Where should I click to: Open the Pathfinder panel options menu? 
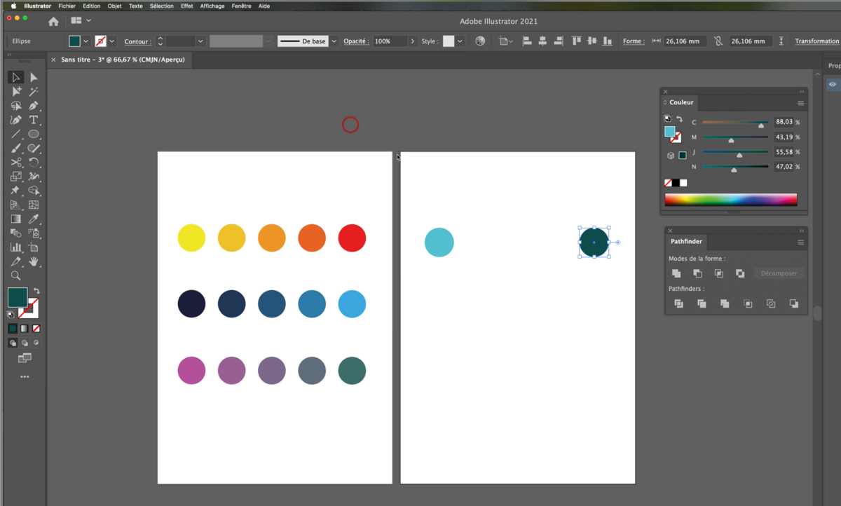800,242
